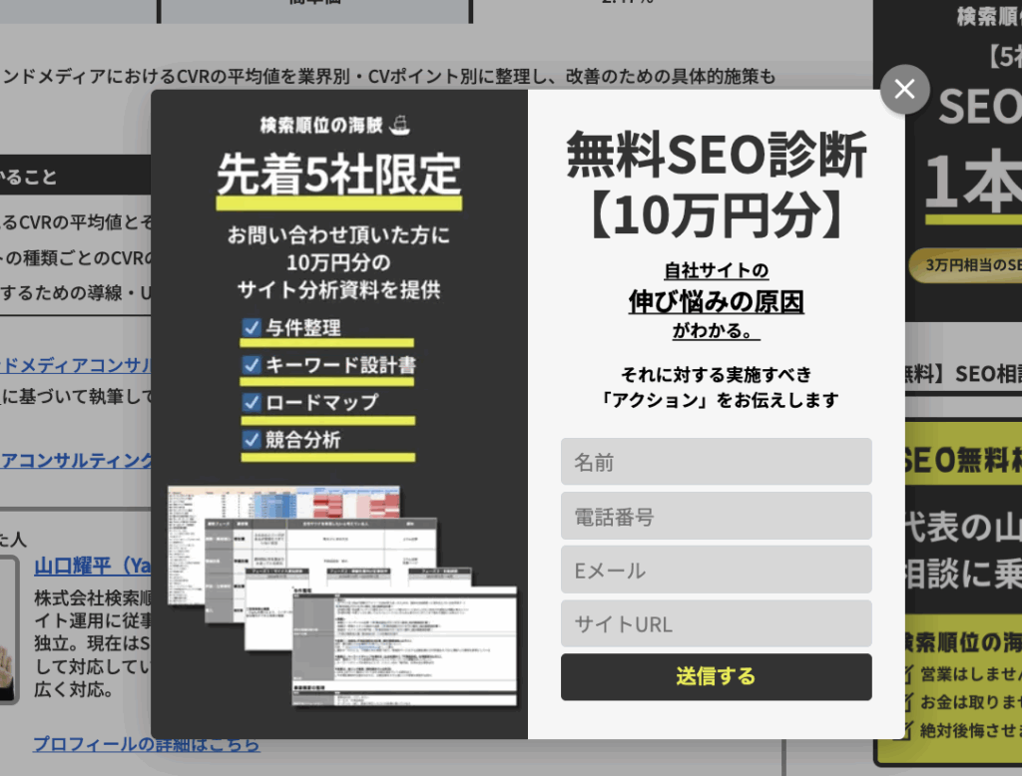Click the author profile photo
This screenshot has height=776, width=1022.
[8, 630]
